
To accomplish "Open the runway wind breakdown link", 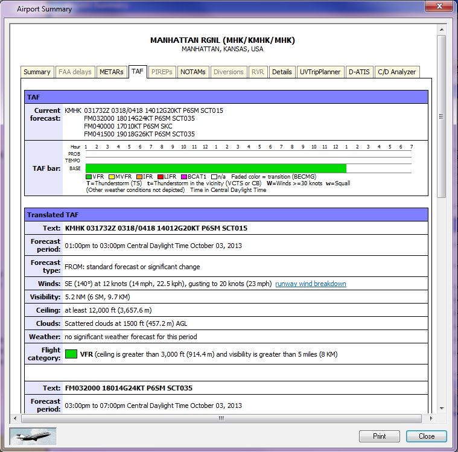I will coord(311,284).
